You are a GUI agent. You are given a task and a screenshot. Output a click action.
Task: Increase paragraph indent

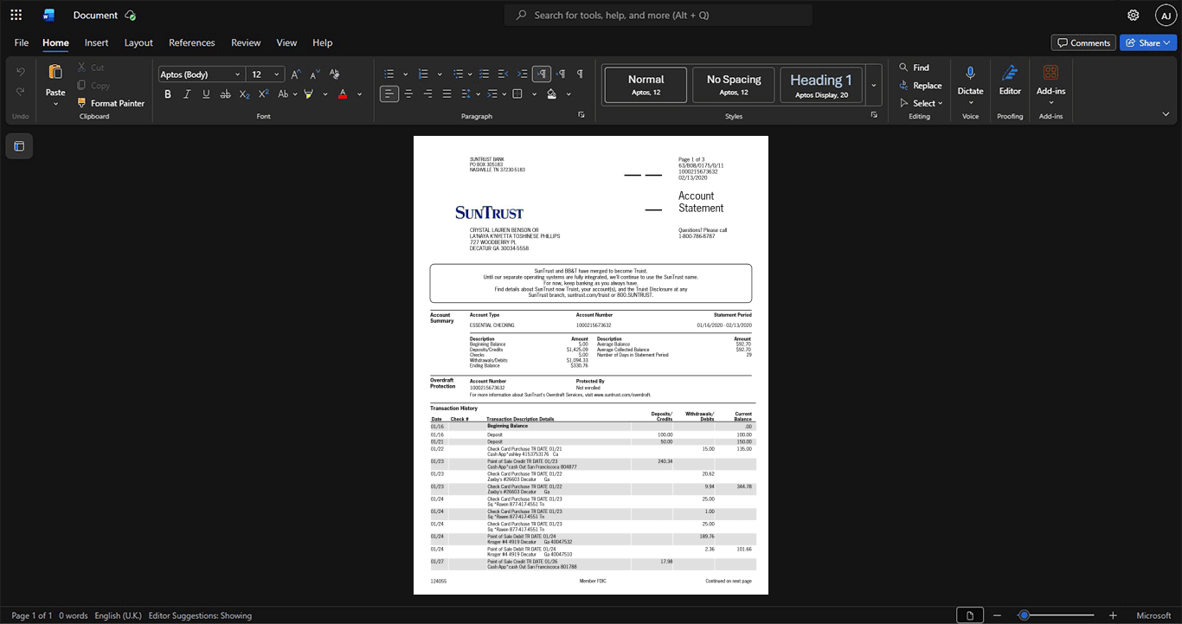pos(523,74)
